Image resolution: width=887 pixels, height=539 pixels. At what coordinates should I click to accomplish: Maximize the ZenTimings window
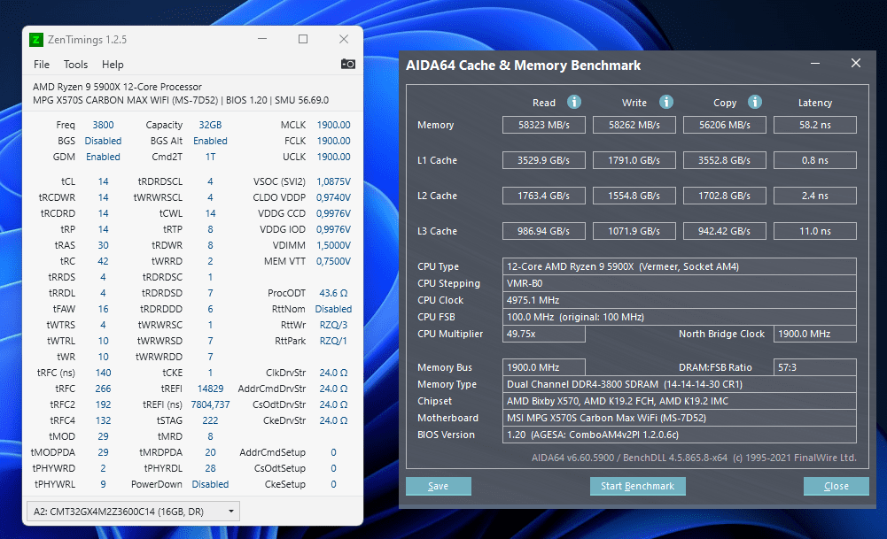click(x=303, y=39)
